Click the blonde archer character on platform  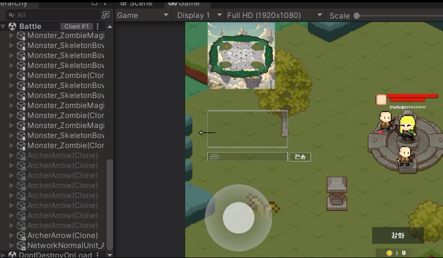click(x=407, y=128)
